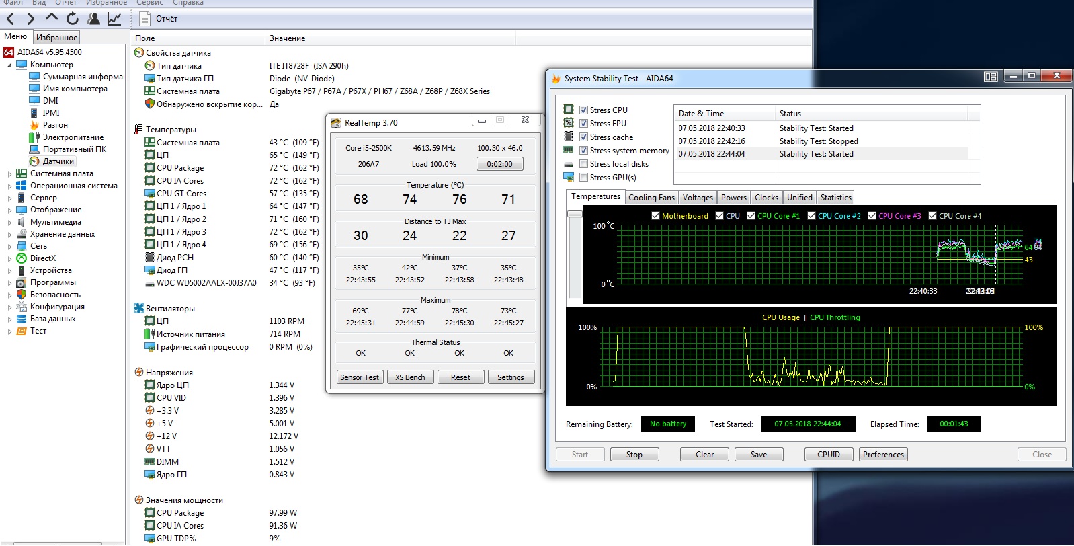Expand the Операционная система tree node
This screenshot has width=1074, height=546.
pyautogui.click(x=9, y=186)
